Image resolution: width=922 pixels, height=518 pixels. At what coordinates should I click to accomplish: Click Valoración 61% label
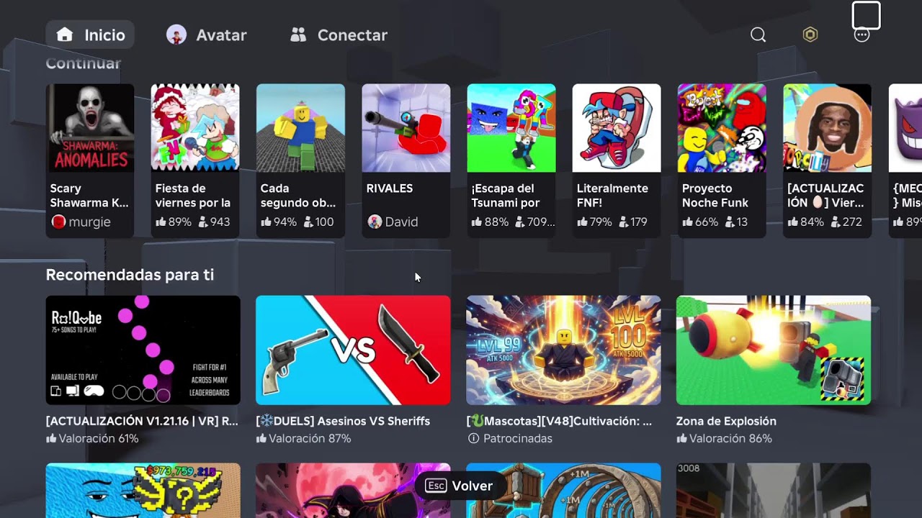pos(92,439)
